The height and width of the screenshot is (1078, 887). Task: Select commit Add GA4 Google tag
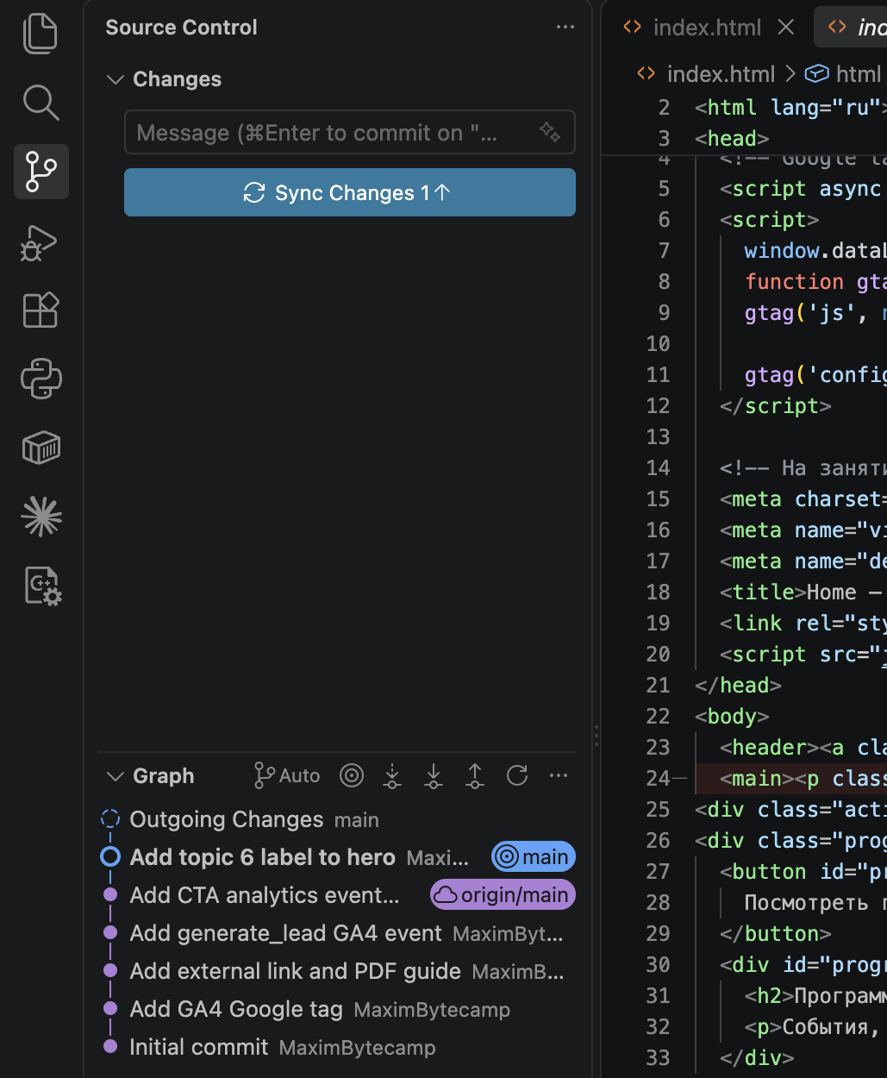[338, 1009]
